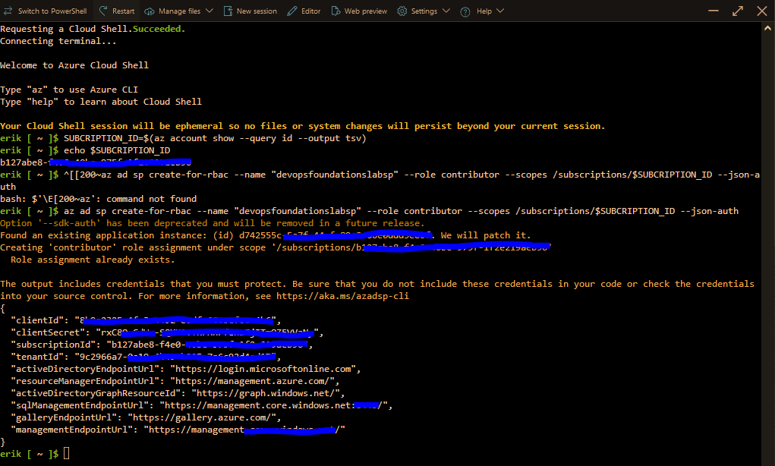Screen dimensions: 775x466
Task: Click the https://aka.ms/azadsp-cli link
Action: tap(342, 296)
